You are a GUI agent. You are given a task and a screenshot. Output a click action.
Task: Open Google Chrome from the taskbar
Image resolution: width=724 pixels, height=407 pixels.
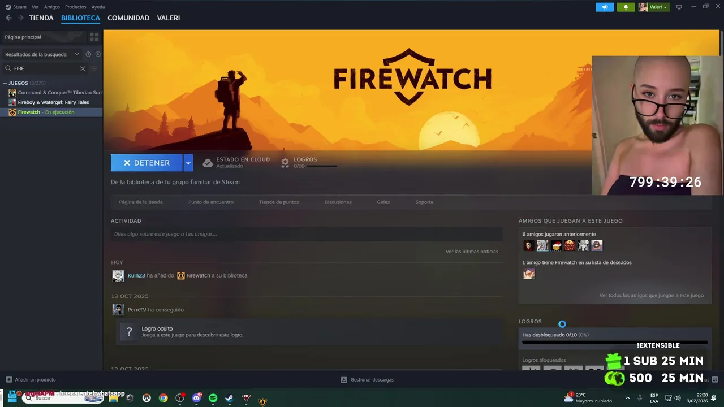[163, 398]
